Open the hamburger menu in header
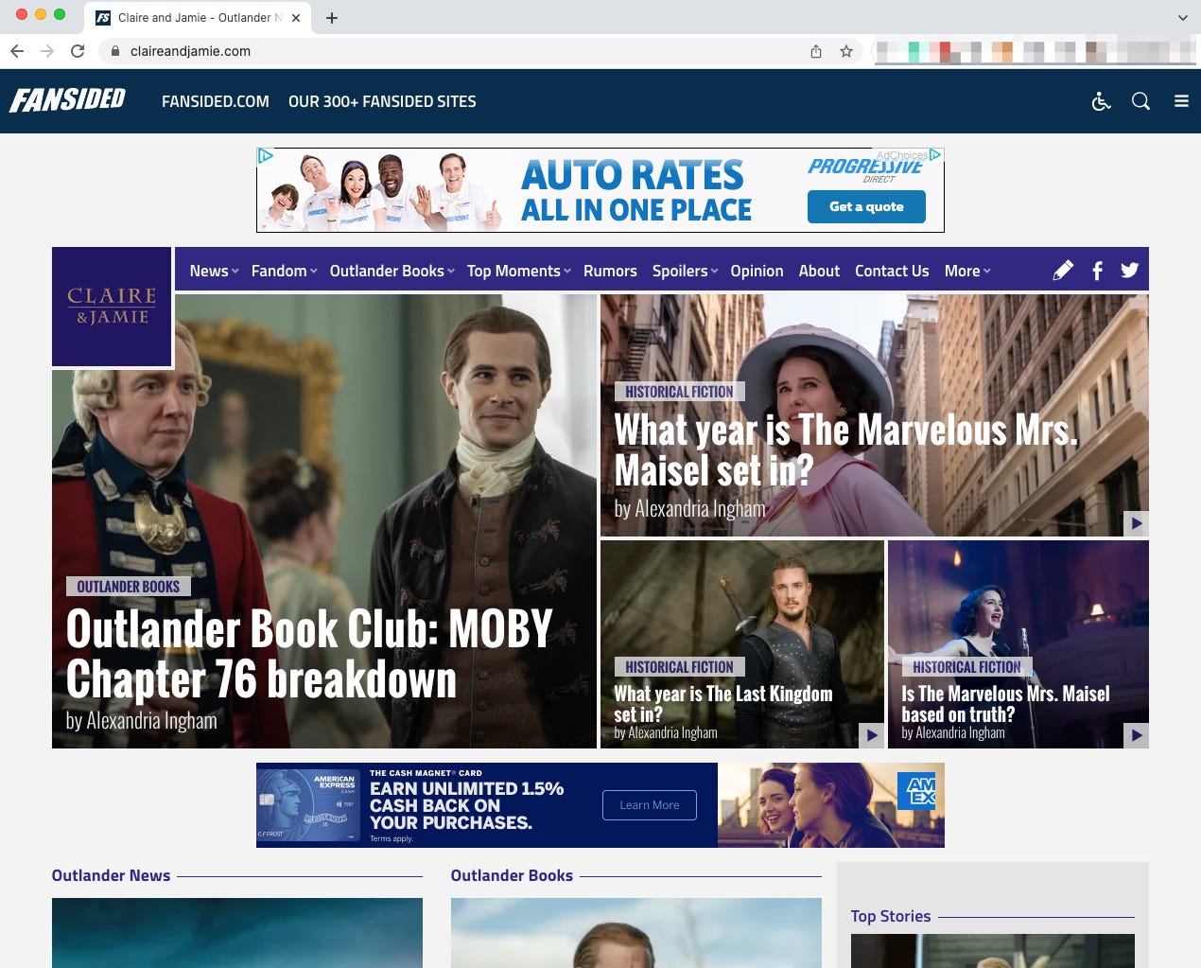1201x968 pixels. pos(1181,101)
